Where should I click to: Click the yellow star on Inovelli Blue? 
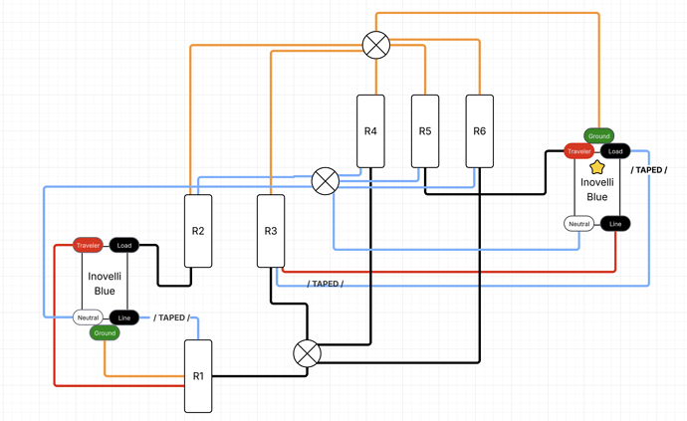pyautogui.click(x=596, y=167)
